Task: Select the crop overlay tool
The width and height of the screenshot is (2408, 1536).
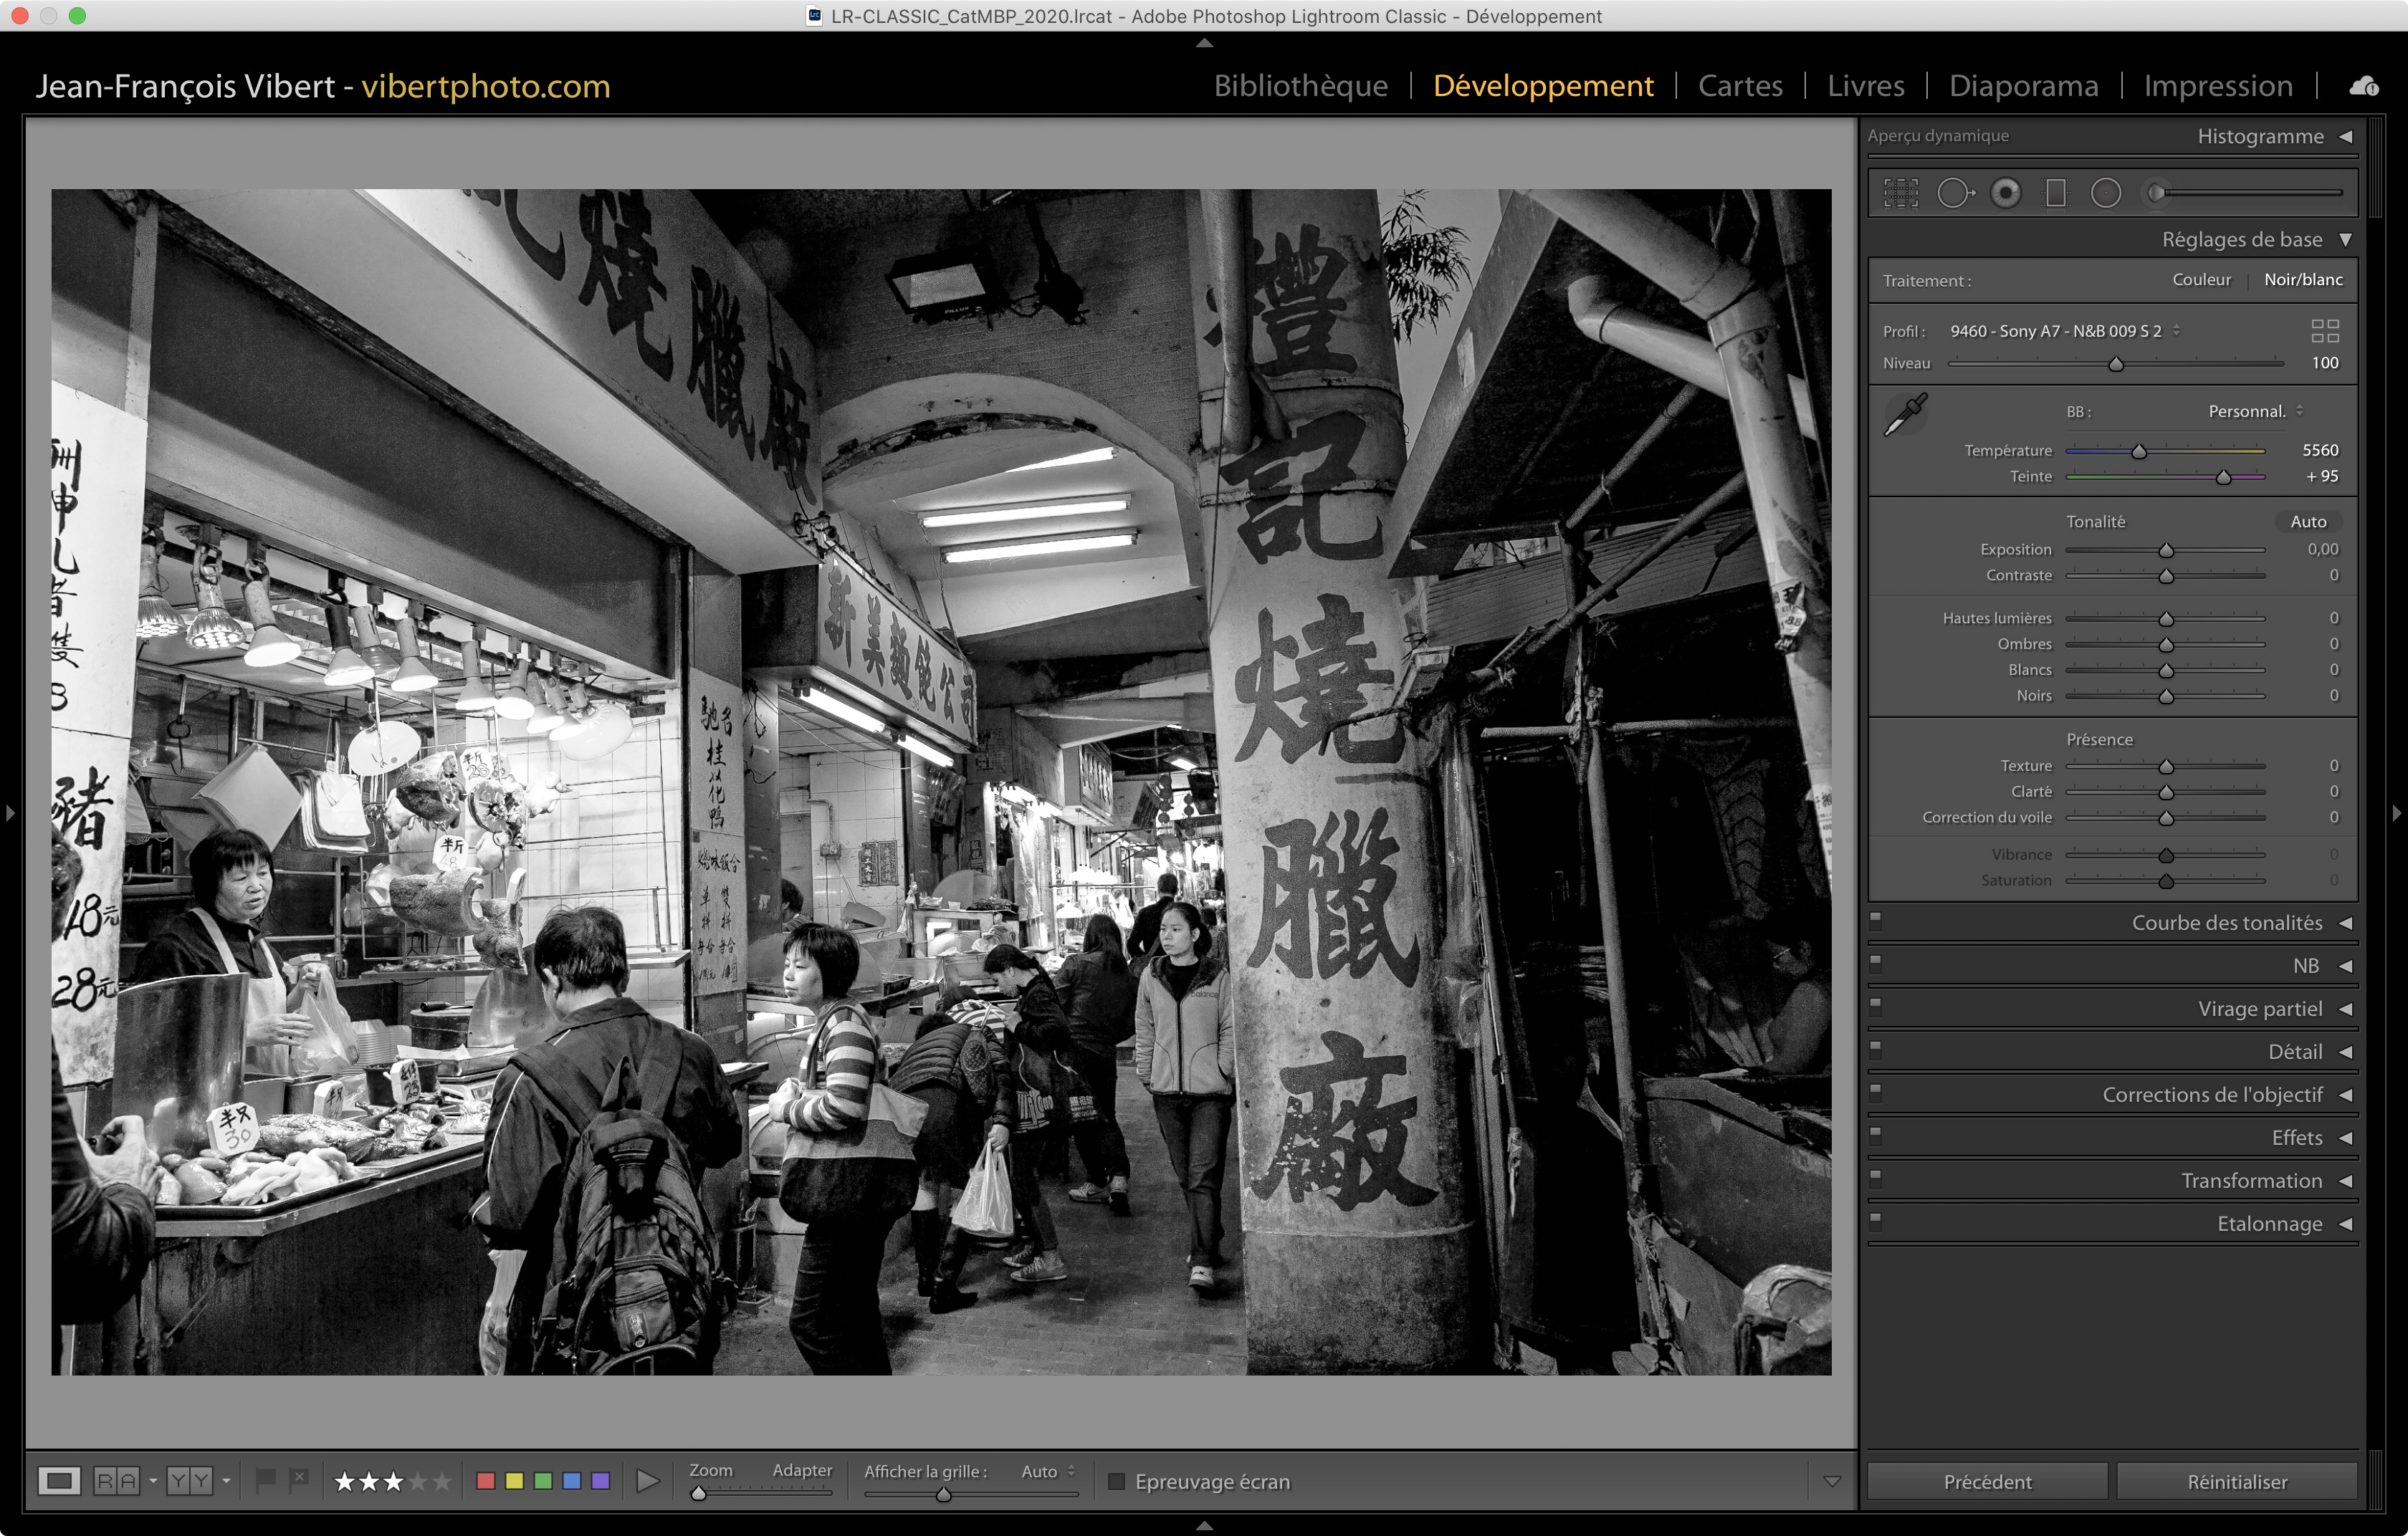Action: (1901, 193)
